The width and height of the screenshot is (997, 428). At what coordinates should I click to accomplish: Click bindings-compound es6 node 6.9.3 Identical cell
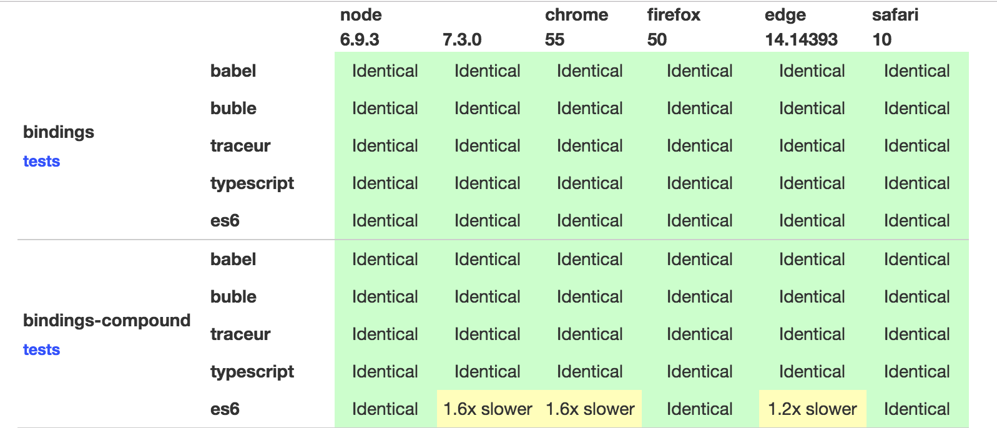pos(385,409)
